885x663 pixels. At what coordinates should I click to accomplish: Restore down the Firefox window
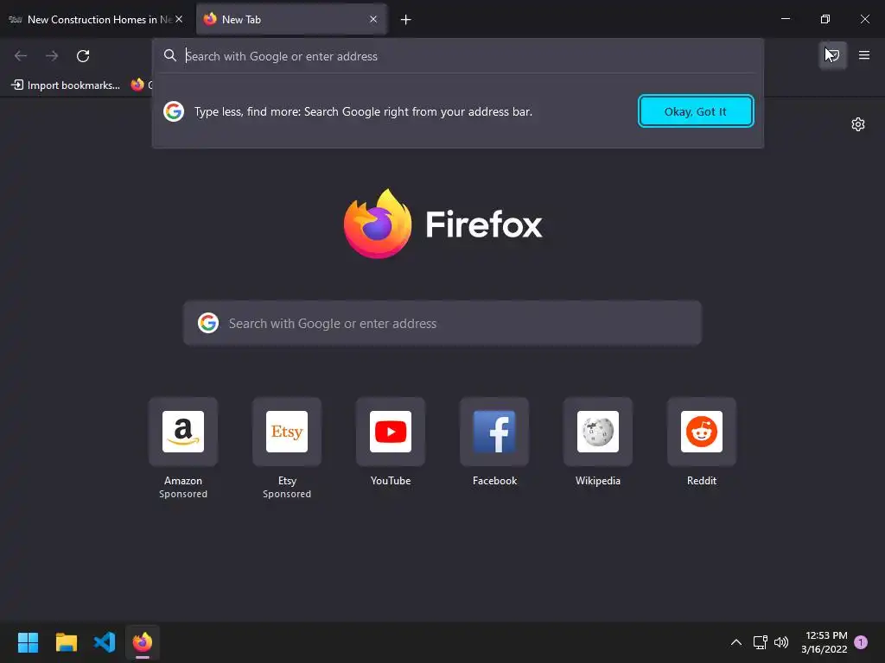coord(825,19)
